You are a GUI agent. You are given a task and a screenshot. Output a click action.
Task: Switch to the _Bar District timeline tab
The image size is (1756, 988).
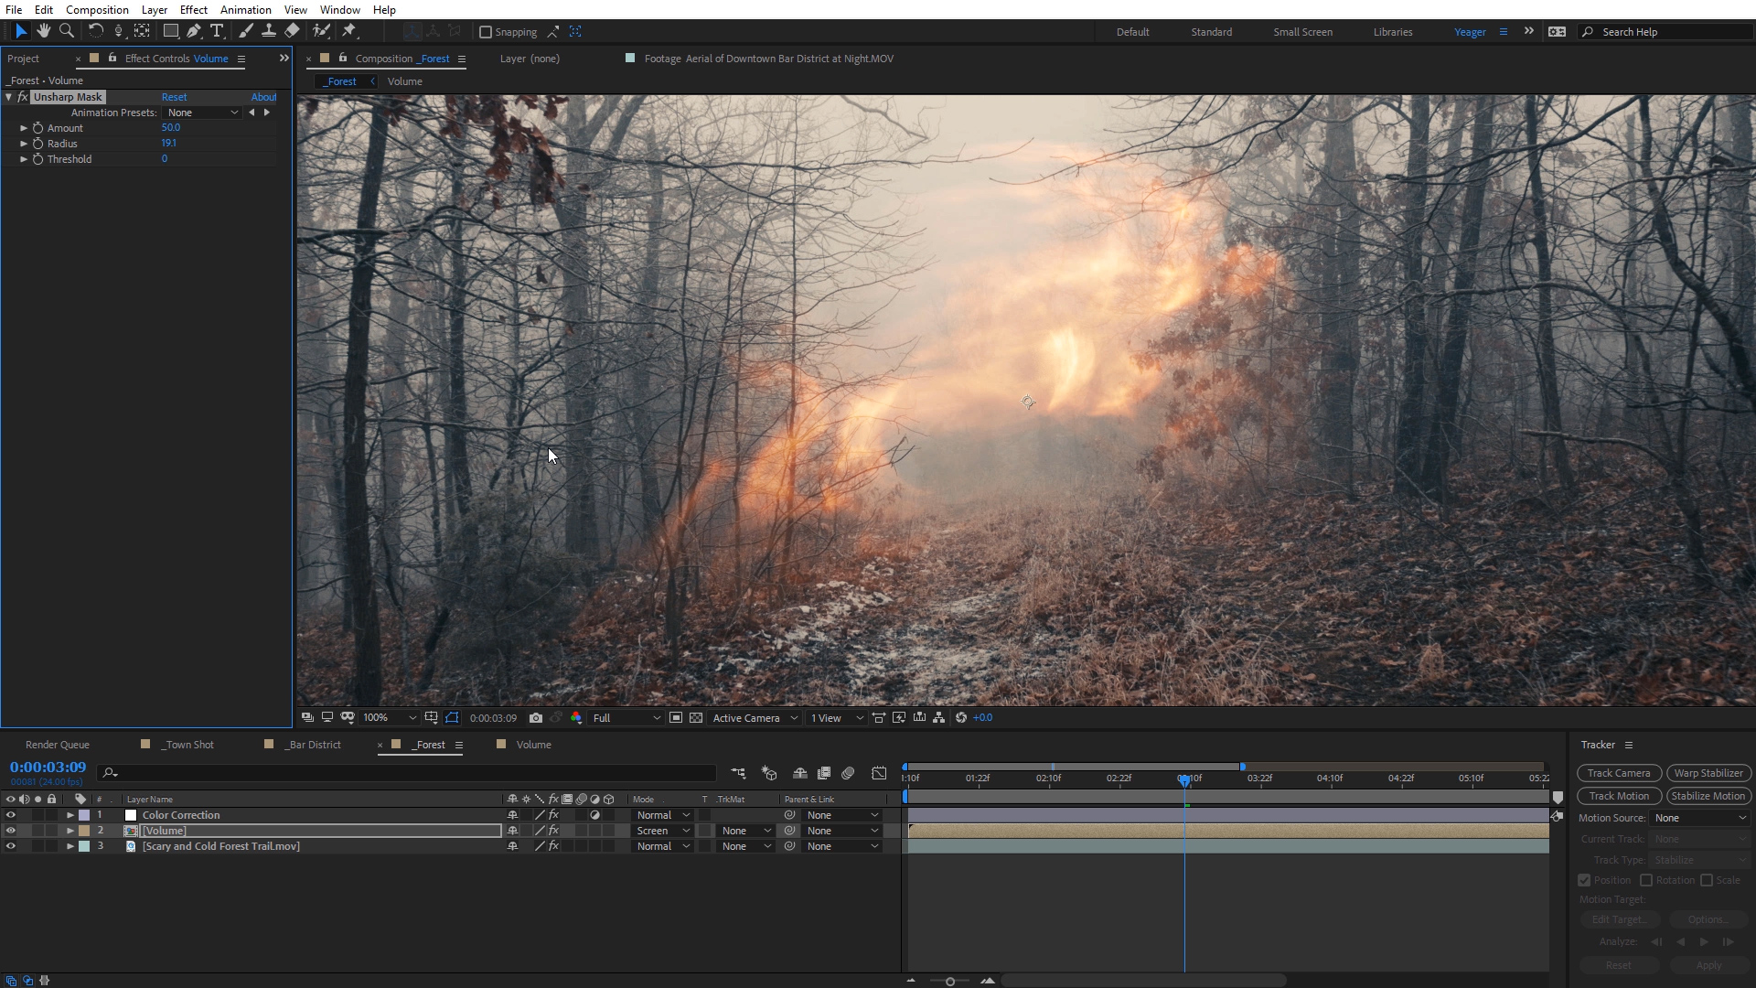click(313, 745)
